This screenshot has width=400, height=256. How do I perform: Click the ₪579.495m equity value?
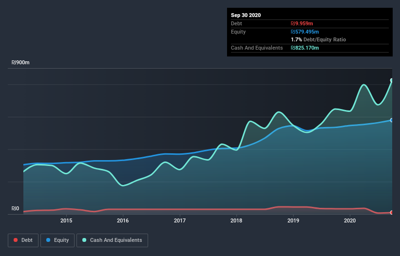(x=305, y=32)
